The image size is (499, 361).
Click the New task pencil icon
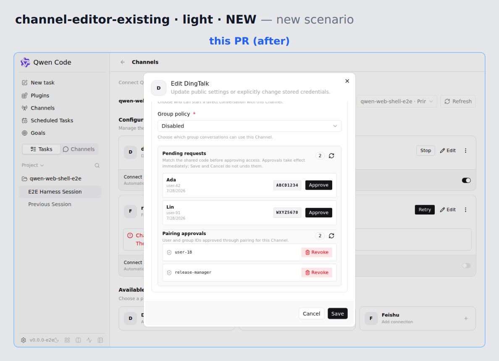click(x=24, y=83)
